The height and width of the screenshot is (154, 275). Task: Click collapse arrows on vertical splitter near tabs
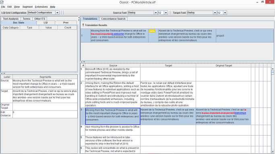tap(79, 19)
